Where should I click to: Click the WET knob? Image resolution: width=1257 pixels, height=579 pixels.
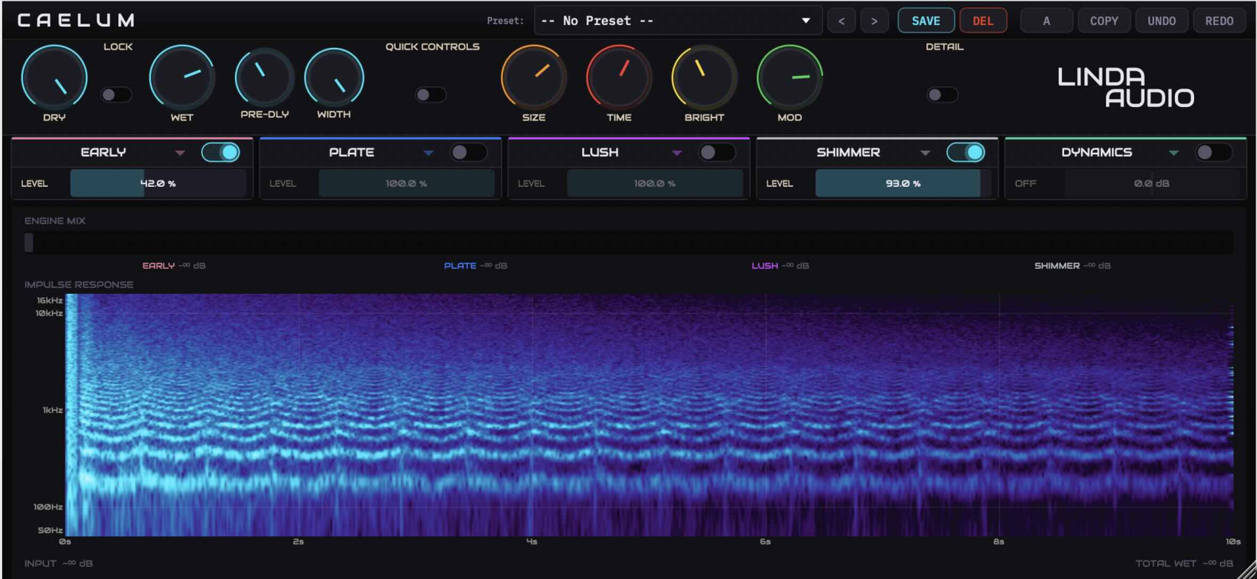[182, 78]
